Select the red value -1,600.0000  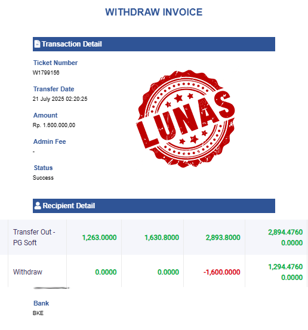(221, 272)
